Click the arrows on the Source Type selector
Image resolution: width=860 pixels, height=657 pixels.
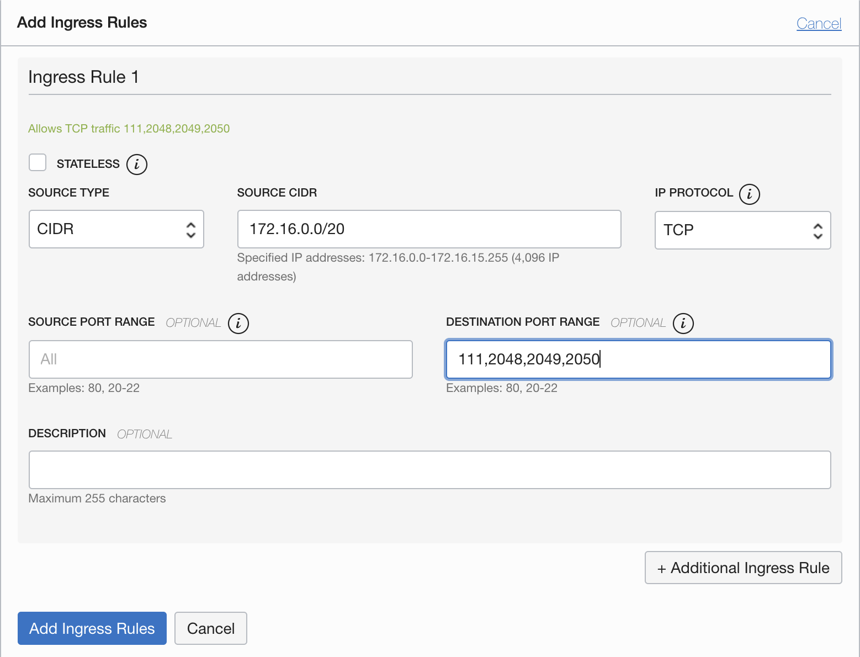click(191, 230)
